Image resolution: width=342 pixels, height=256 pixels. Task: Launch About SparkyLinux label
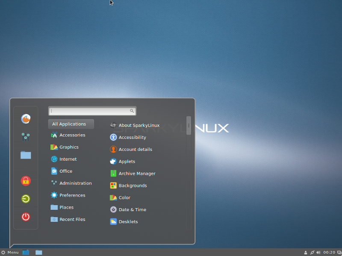pyautogui.click(x=139, y=125)
